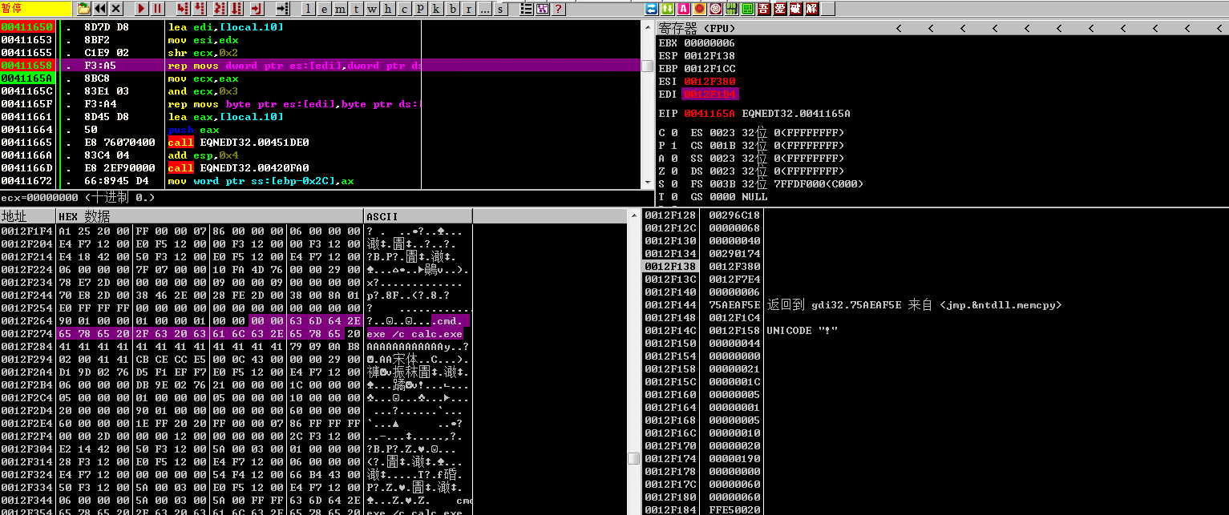Open the Threads window with the t button

pyautogui.click(x=356, y=9)
